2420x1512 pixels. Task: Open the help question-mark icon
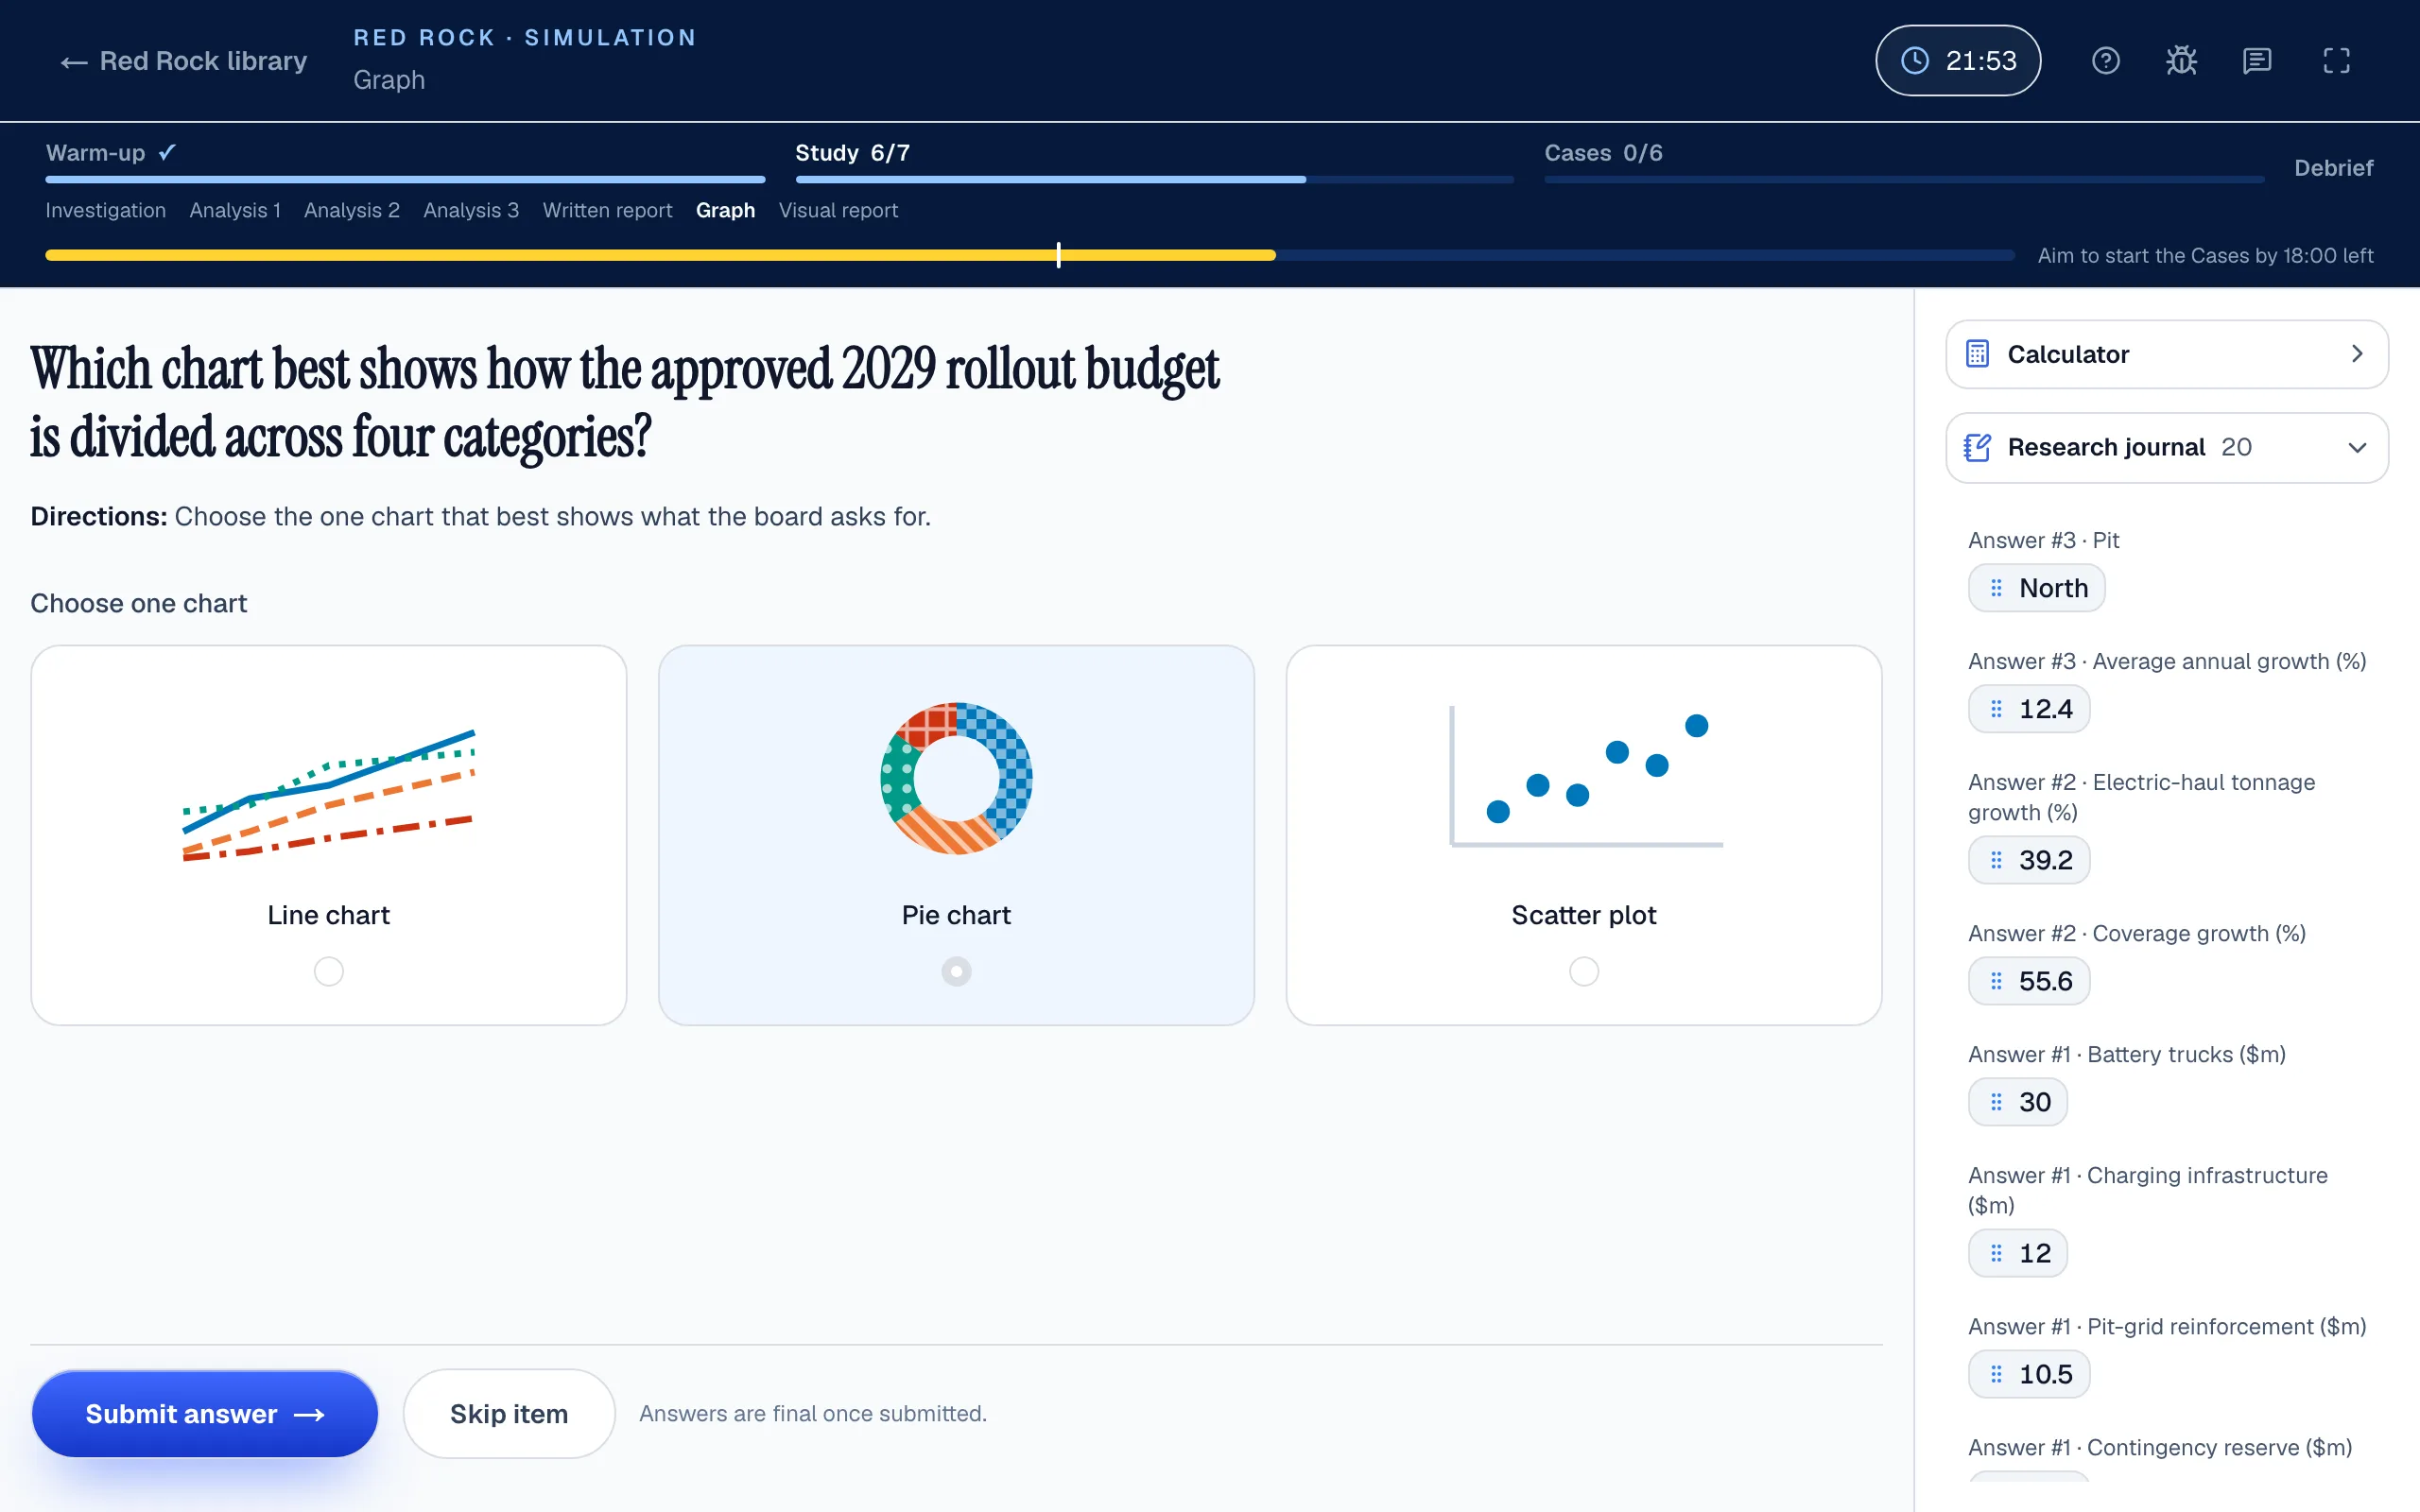click(2105, 61)
